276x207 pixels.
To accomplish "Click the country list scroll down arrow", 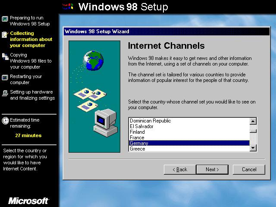I will (253, 148).
